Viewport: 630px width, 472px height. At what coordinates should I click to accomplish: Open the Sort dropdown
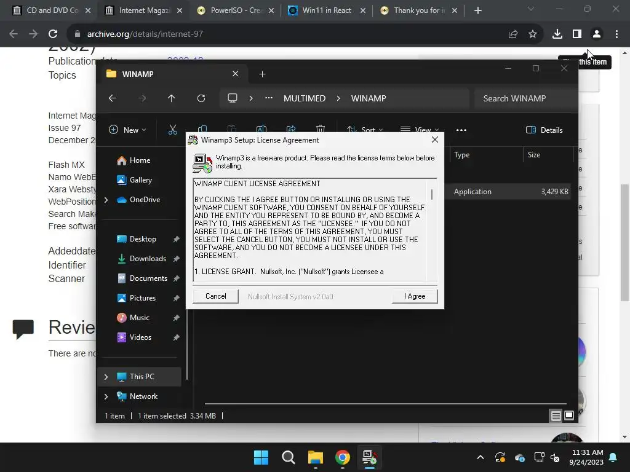tap(365, 130)
